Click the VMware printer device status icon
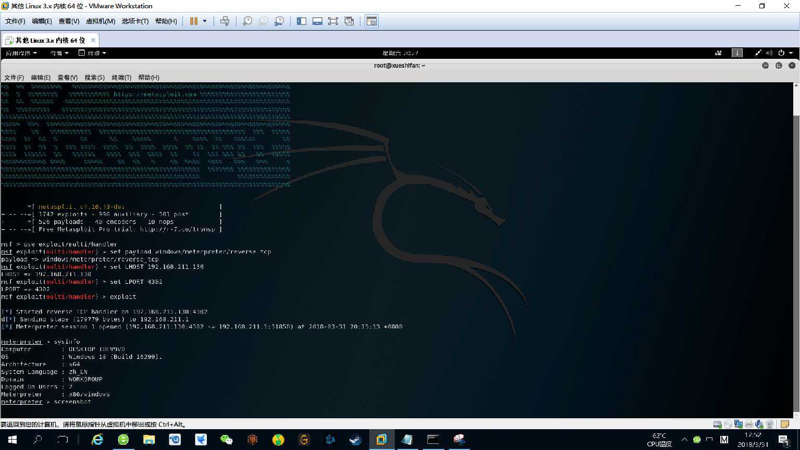Viewport: 800px width, 450px height. click(748, 424)
